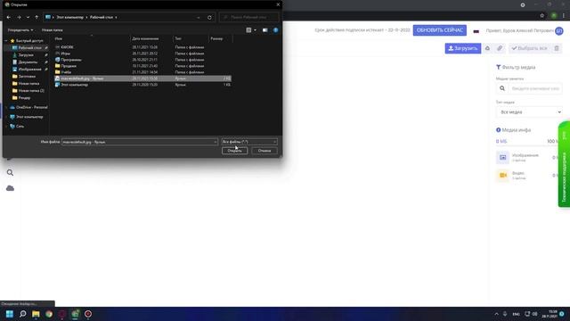Screen dimensions: 570x321
Task: Go back in the file dialog
Action: click(x=9, y=17)
